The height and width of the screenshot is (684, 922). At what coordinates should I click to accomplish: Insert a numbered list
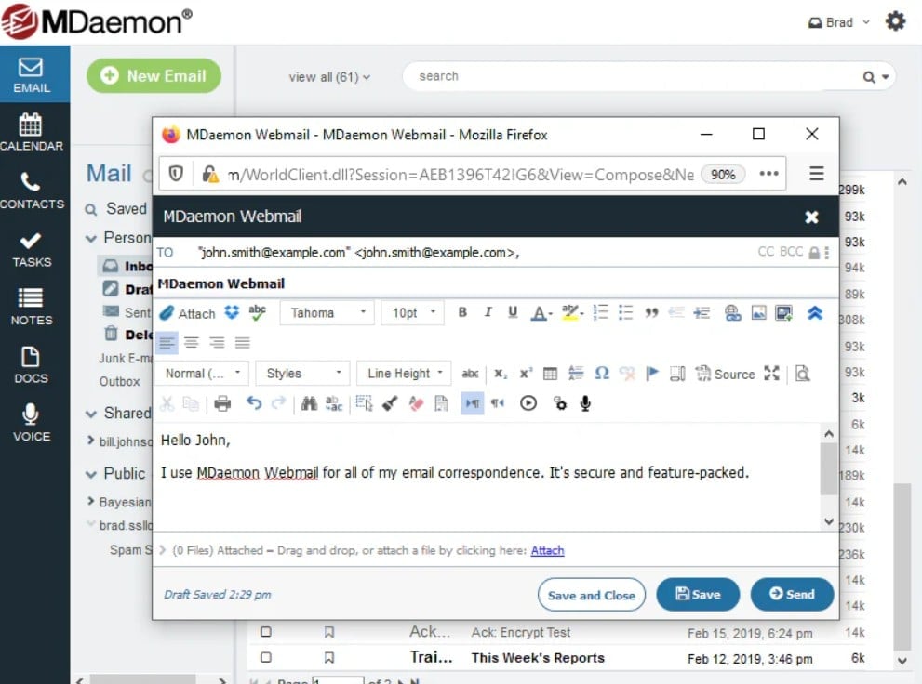click(600, 312)
